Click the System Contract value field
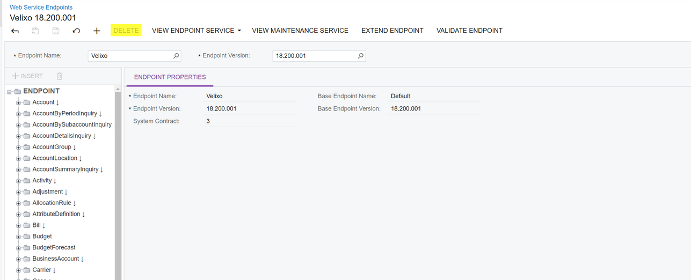The image size is (691, 280). click(x=250, y=121)
